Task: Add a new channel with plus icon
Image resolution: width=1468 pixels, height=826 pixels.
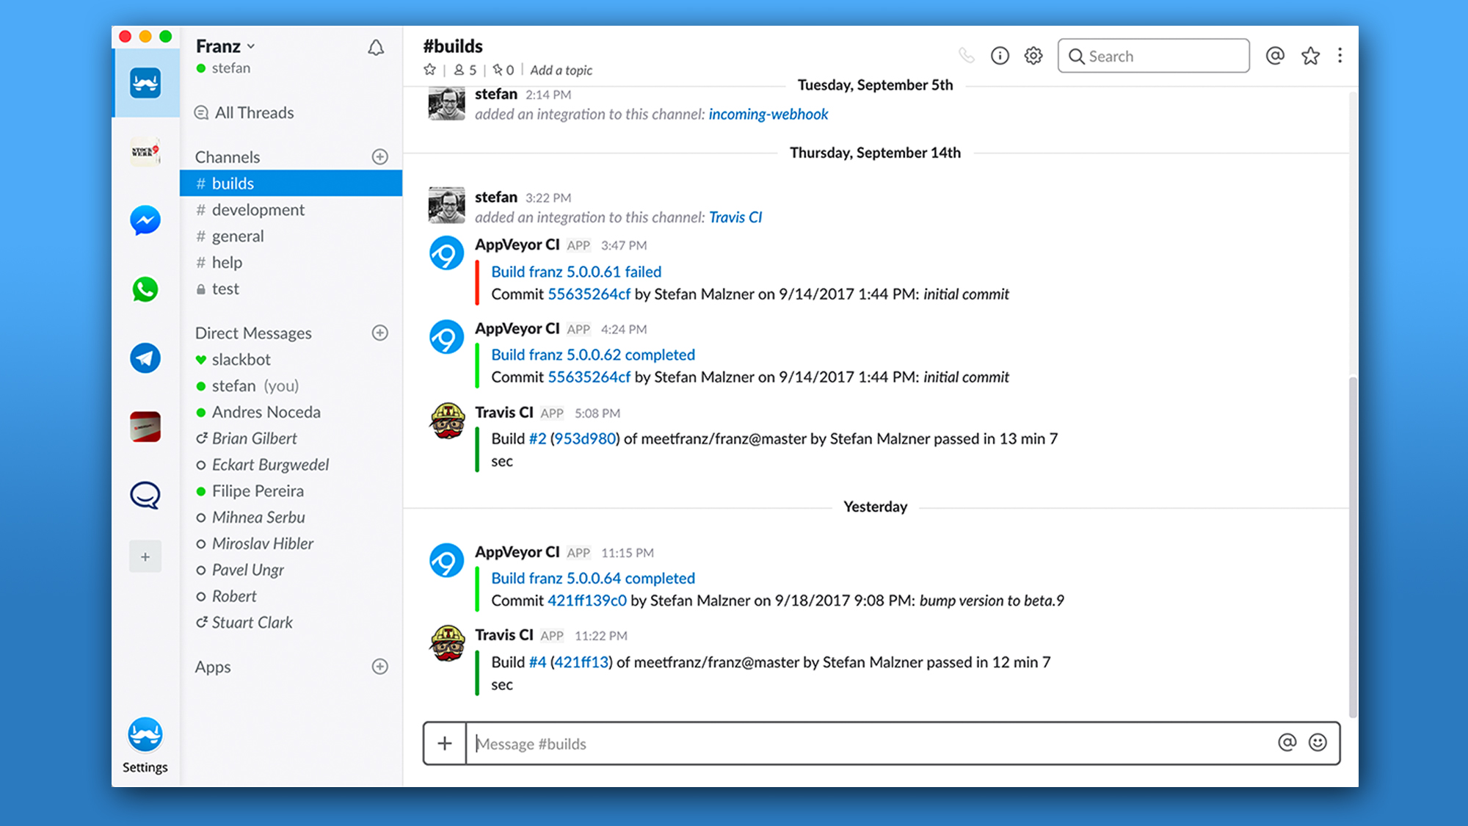Action: pyautogui.click(x=380, y=156)
